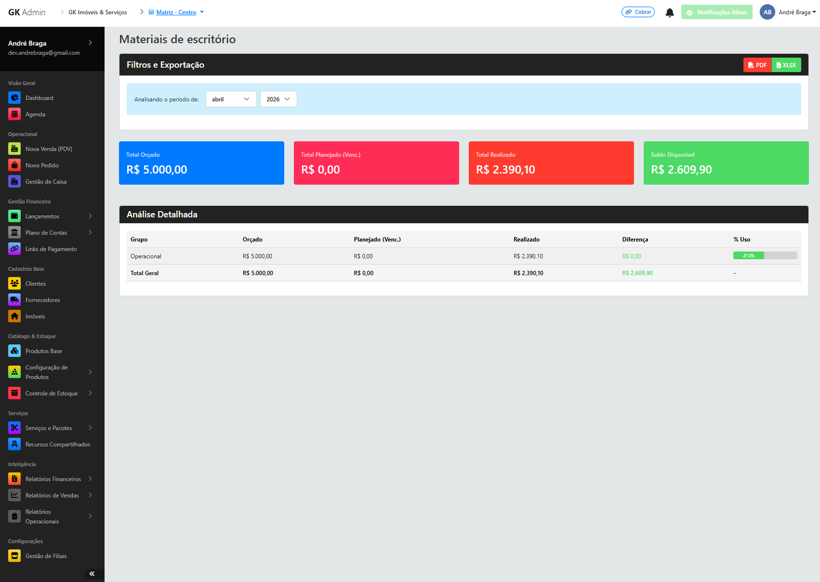
Task: Open Clientes via its people icon
Action: click(x=14, y=284)
